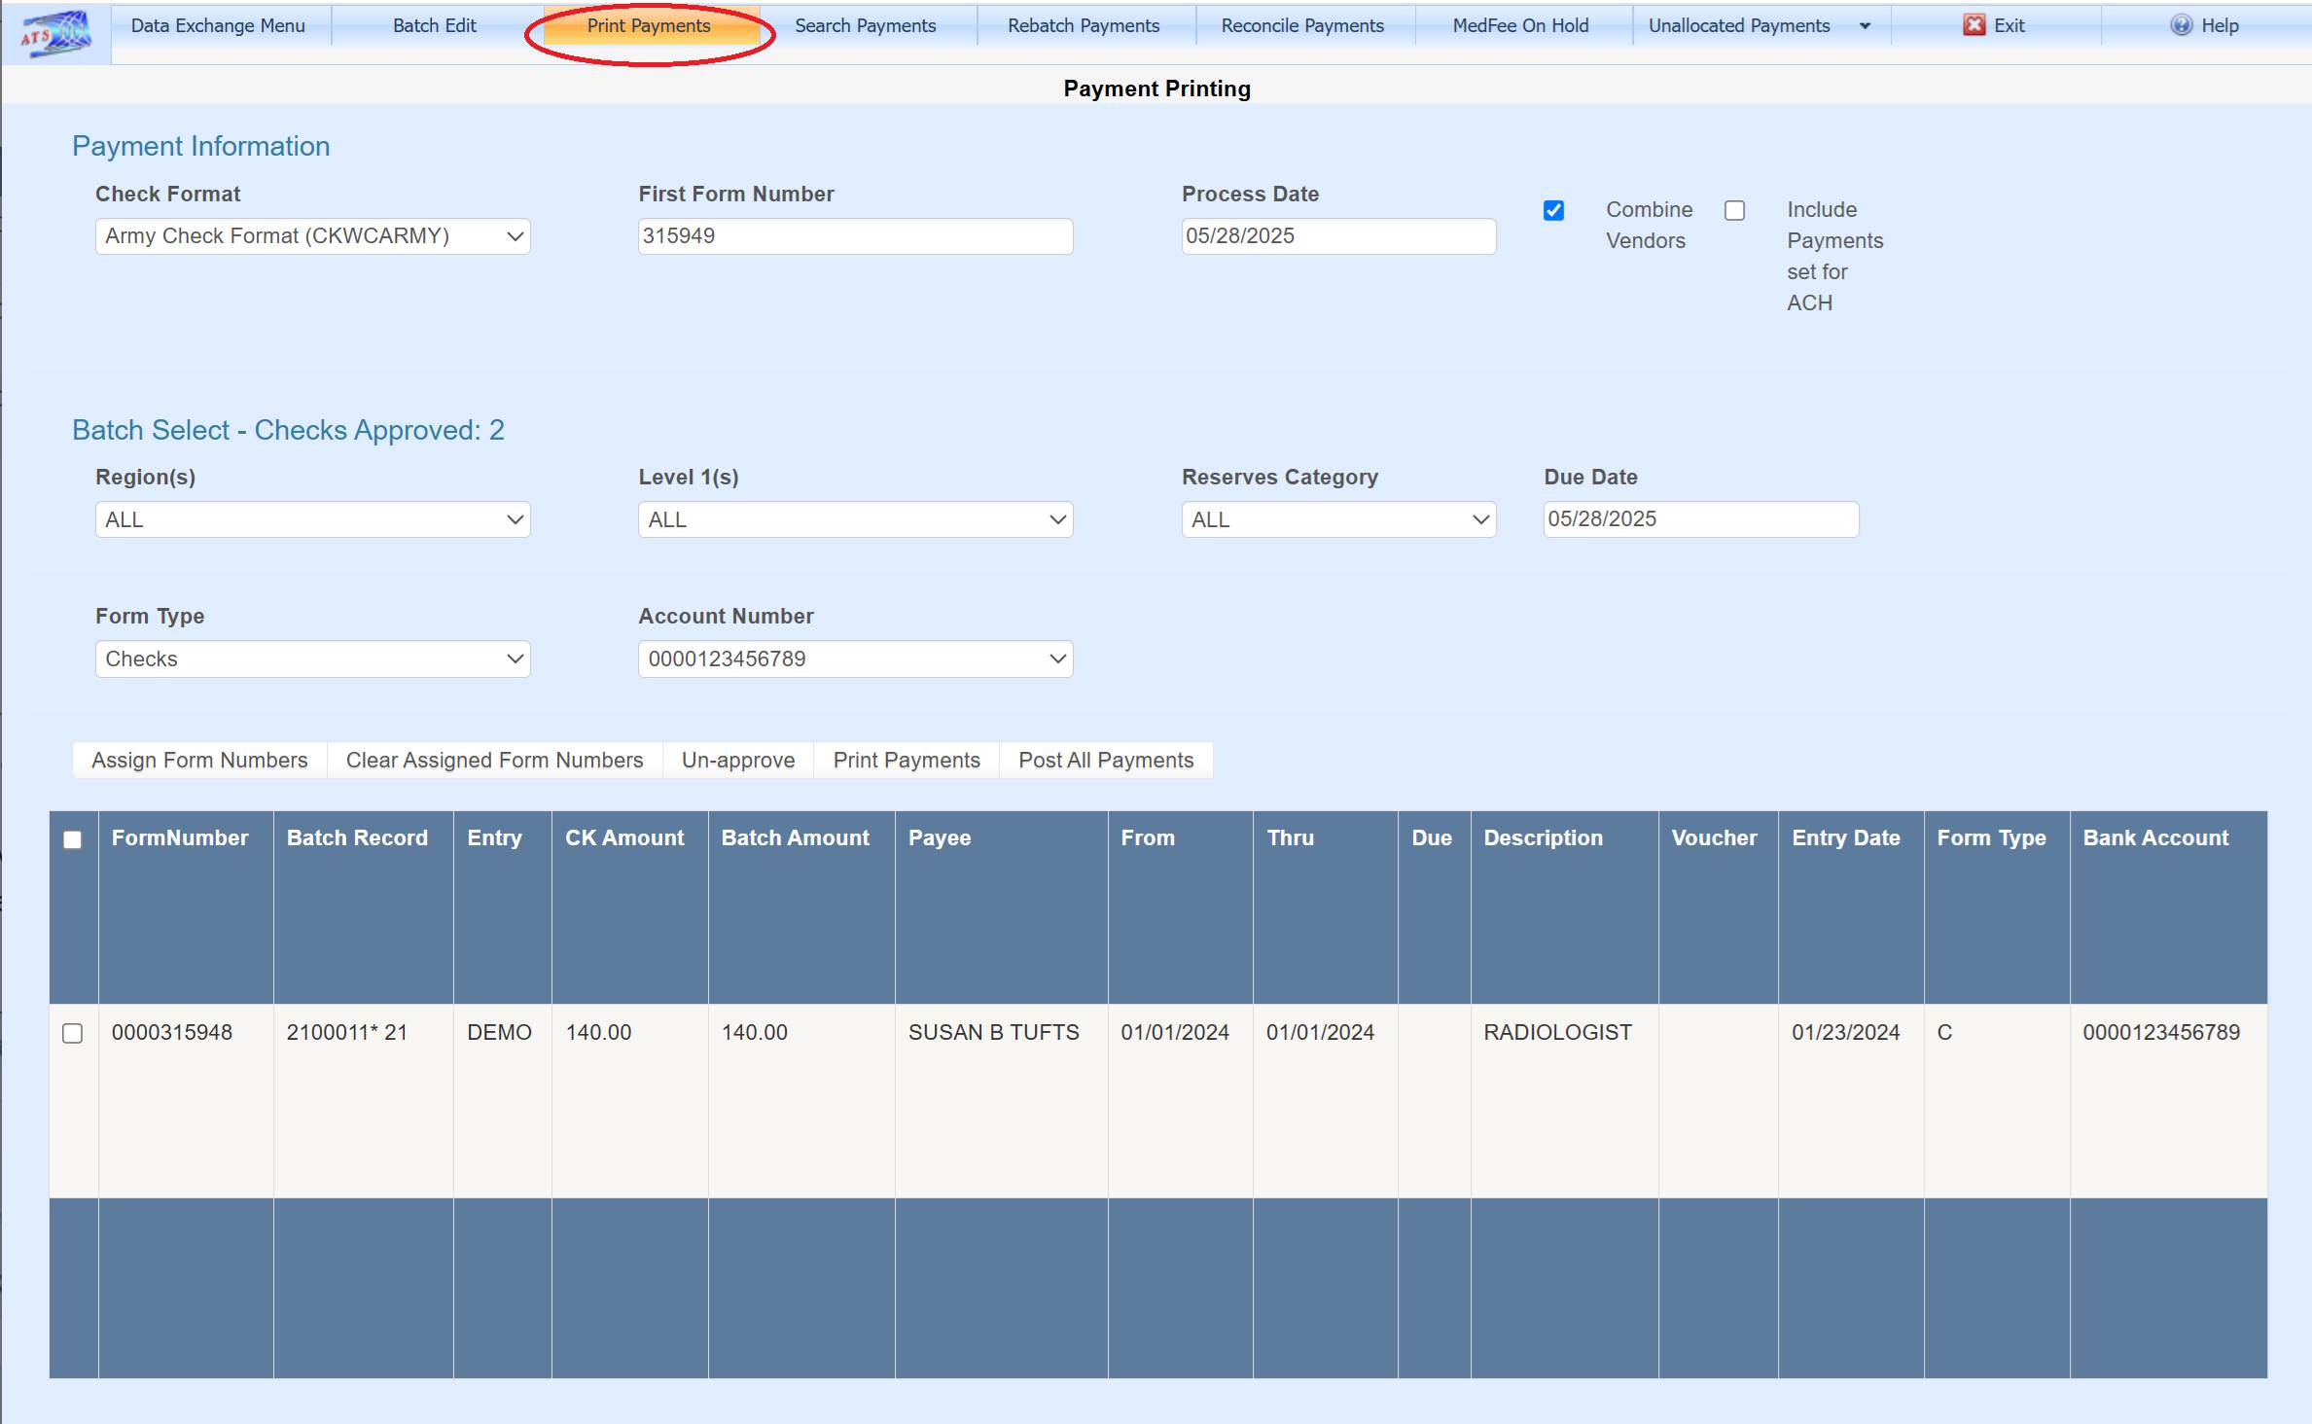Check the select-all header checkbox

pyautogui.click(x=73, y=839)
